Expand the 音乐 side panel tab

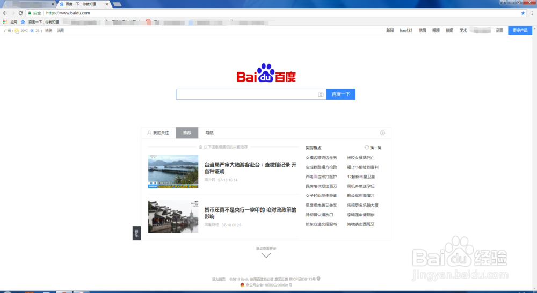click(x=136, y=233)
